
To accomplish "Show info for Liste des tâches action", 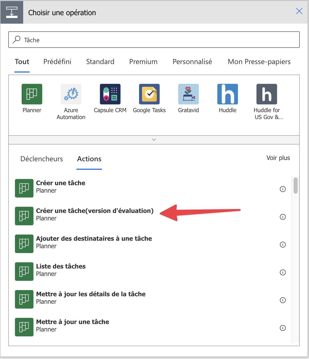I will click(x=283, y=273).
